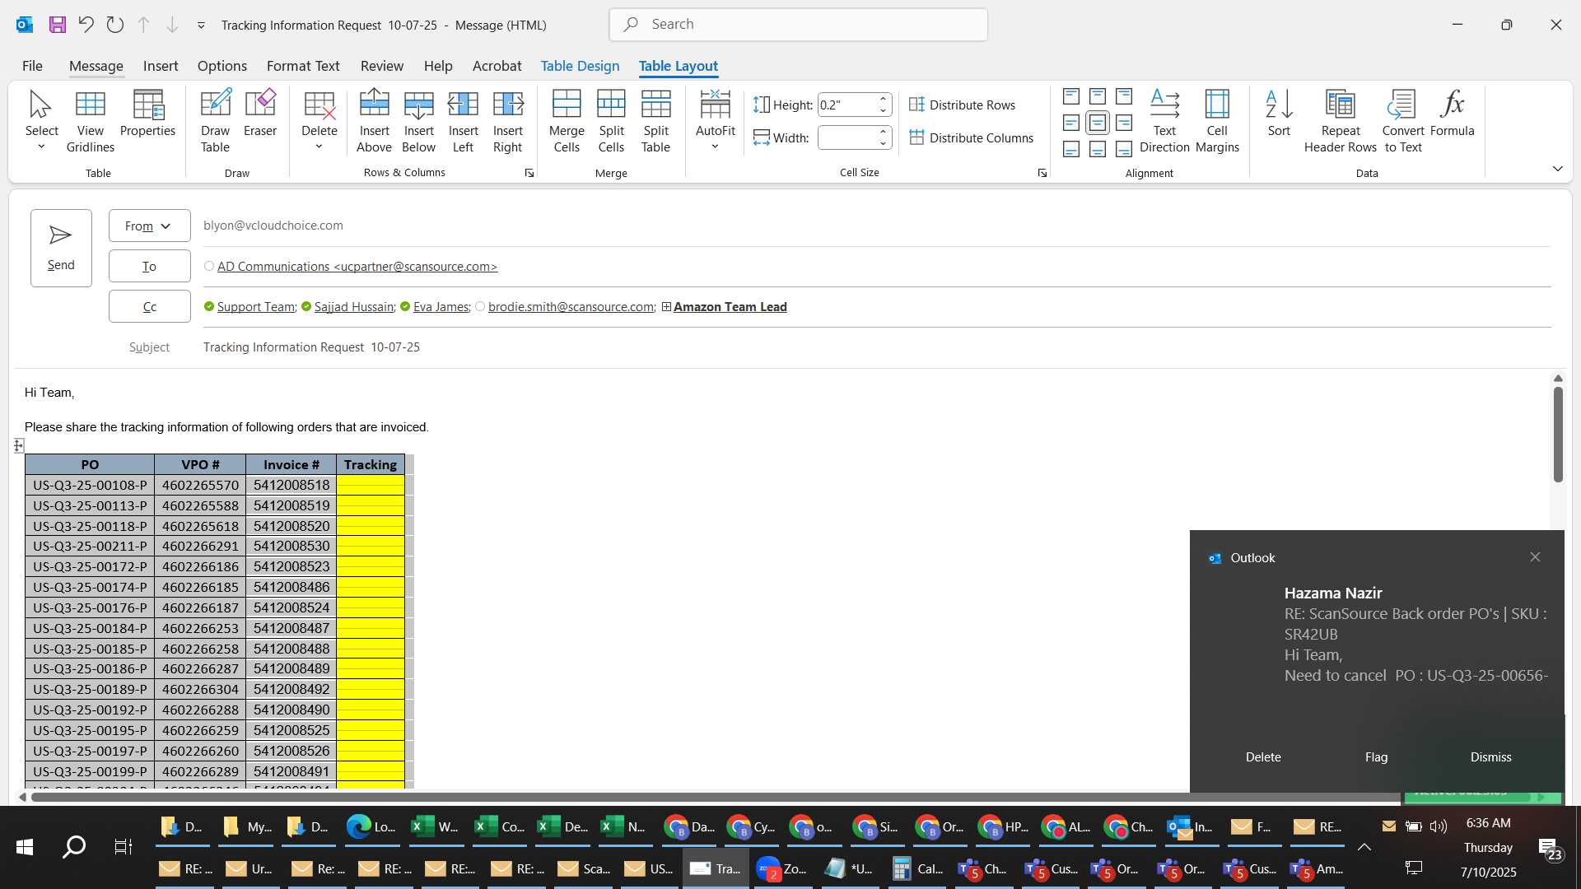Screen dimensions: 1581x889
Task: Insert a Formula
Action: [x=1453, y=114]
